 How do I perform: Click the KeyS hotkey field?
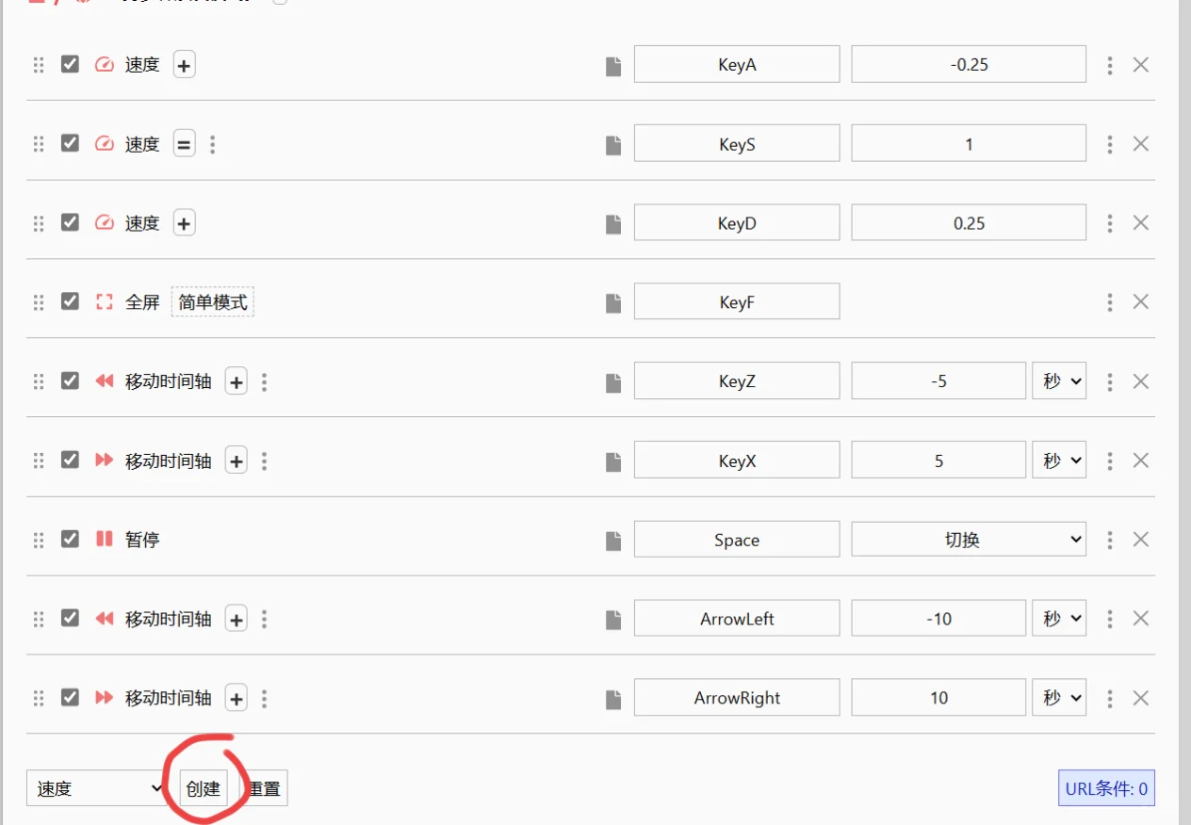[737, 144]
